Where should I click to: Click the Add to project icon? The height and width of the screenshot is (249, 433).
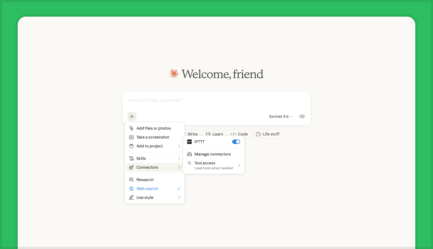pos(131,146)
